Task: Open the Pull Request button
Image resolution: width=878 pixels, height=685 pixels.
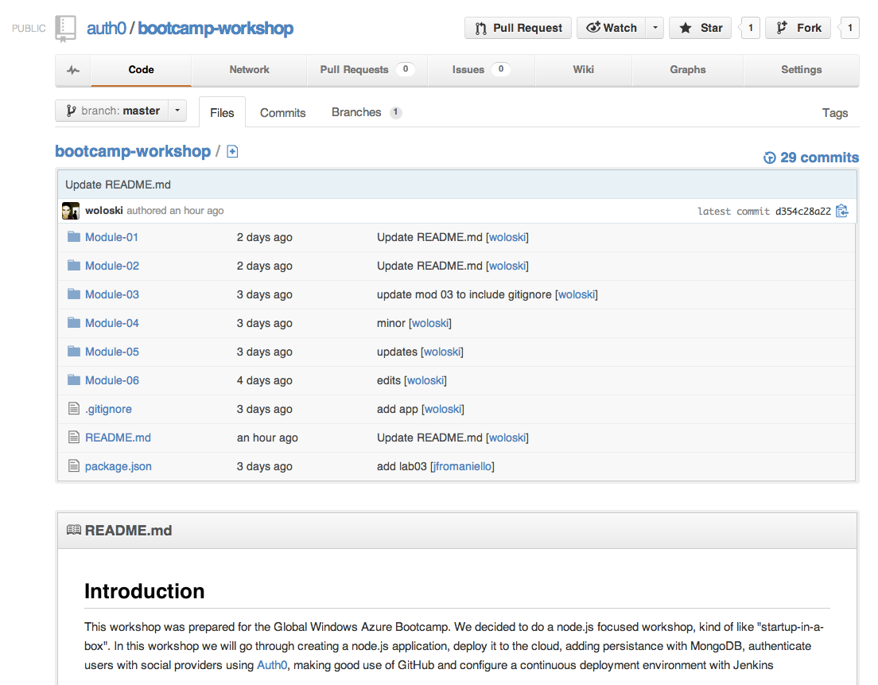Action: (518, 28)
